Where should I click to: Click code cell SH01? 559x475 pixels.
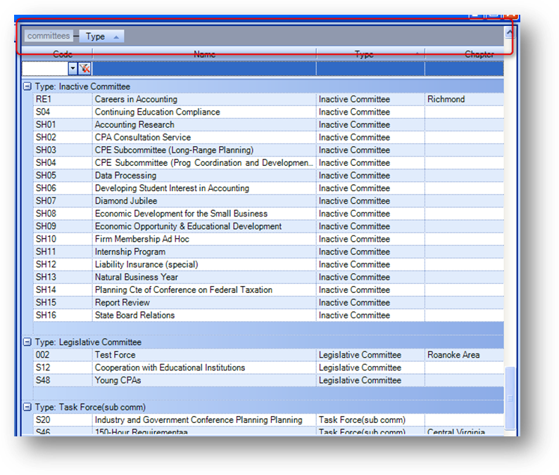63,124
